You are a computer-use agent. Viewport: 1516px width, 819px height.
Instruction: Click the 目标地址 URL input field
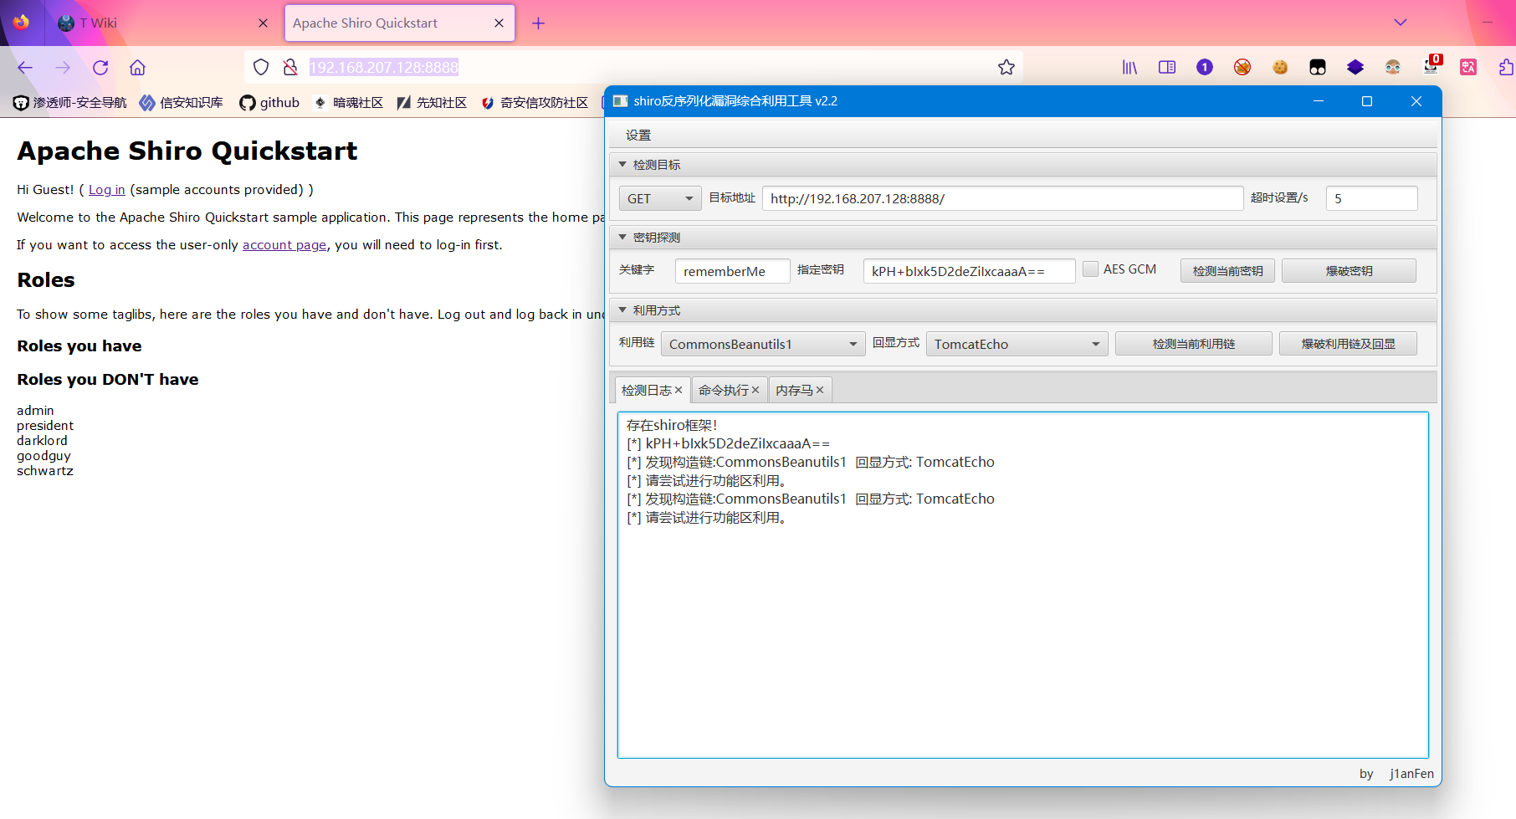pyautogui.click(x=1002, y=199)
